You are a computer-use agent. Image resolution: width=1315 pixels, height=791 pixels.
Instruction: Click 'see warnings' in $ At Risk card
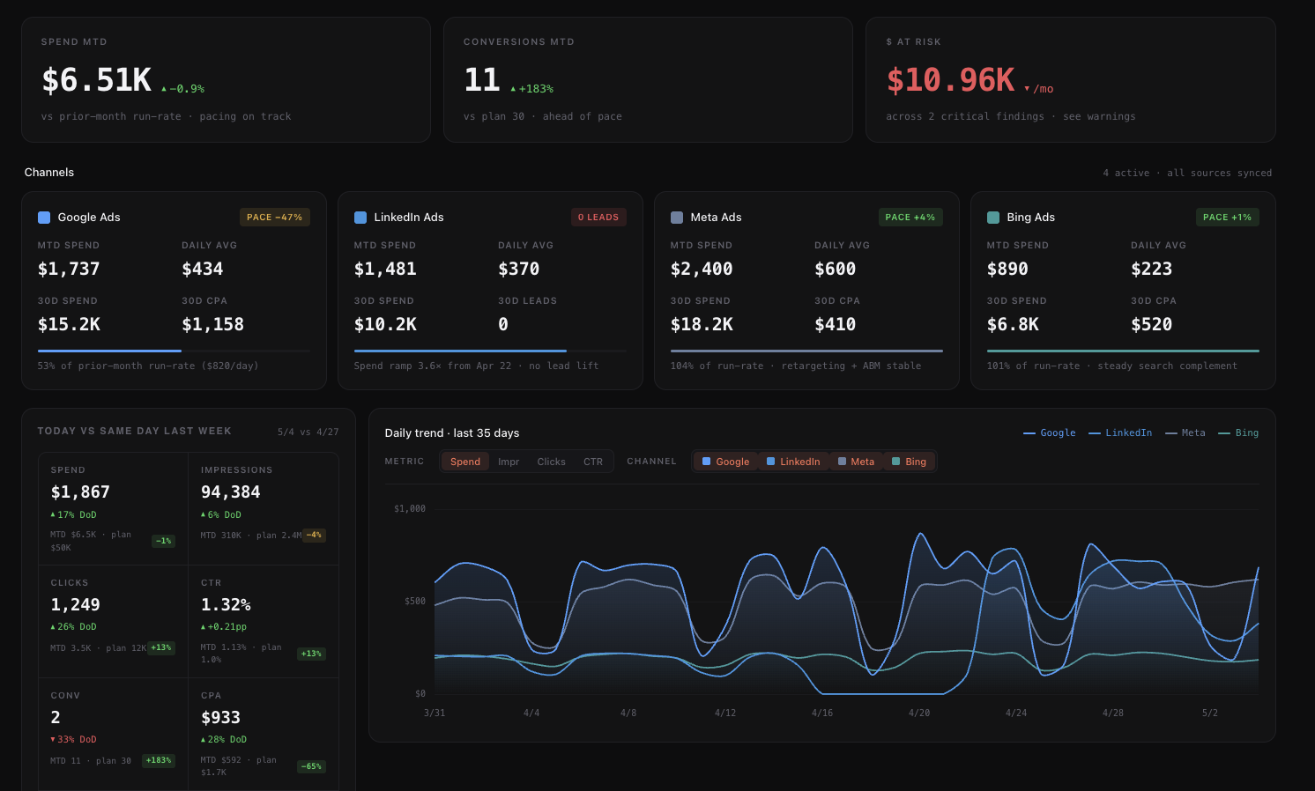coord(1099,116)
